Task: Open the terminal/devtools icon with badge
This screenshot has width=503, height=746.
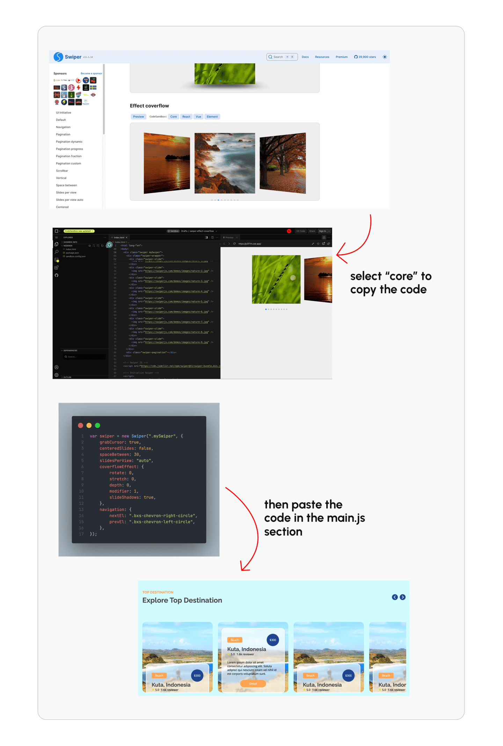Action: (57, 260)
